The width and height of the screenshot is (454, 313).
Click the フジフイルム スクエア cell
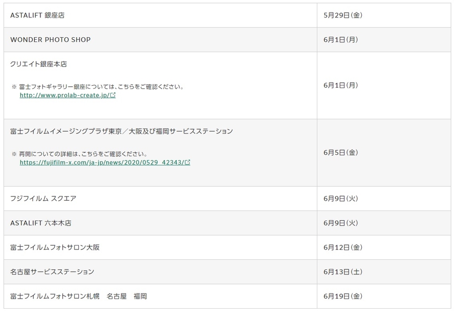(x=43, y=198)
